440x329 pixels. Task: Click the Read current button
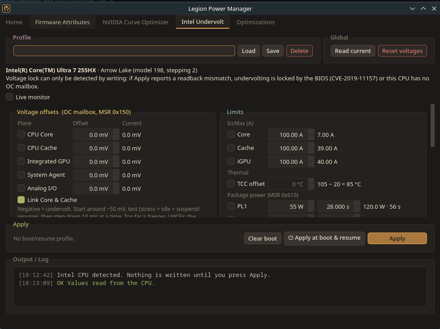(x=353, y=51)
